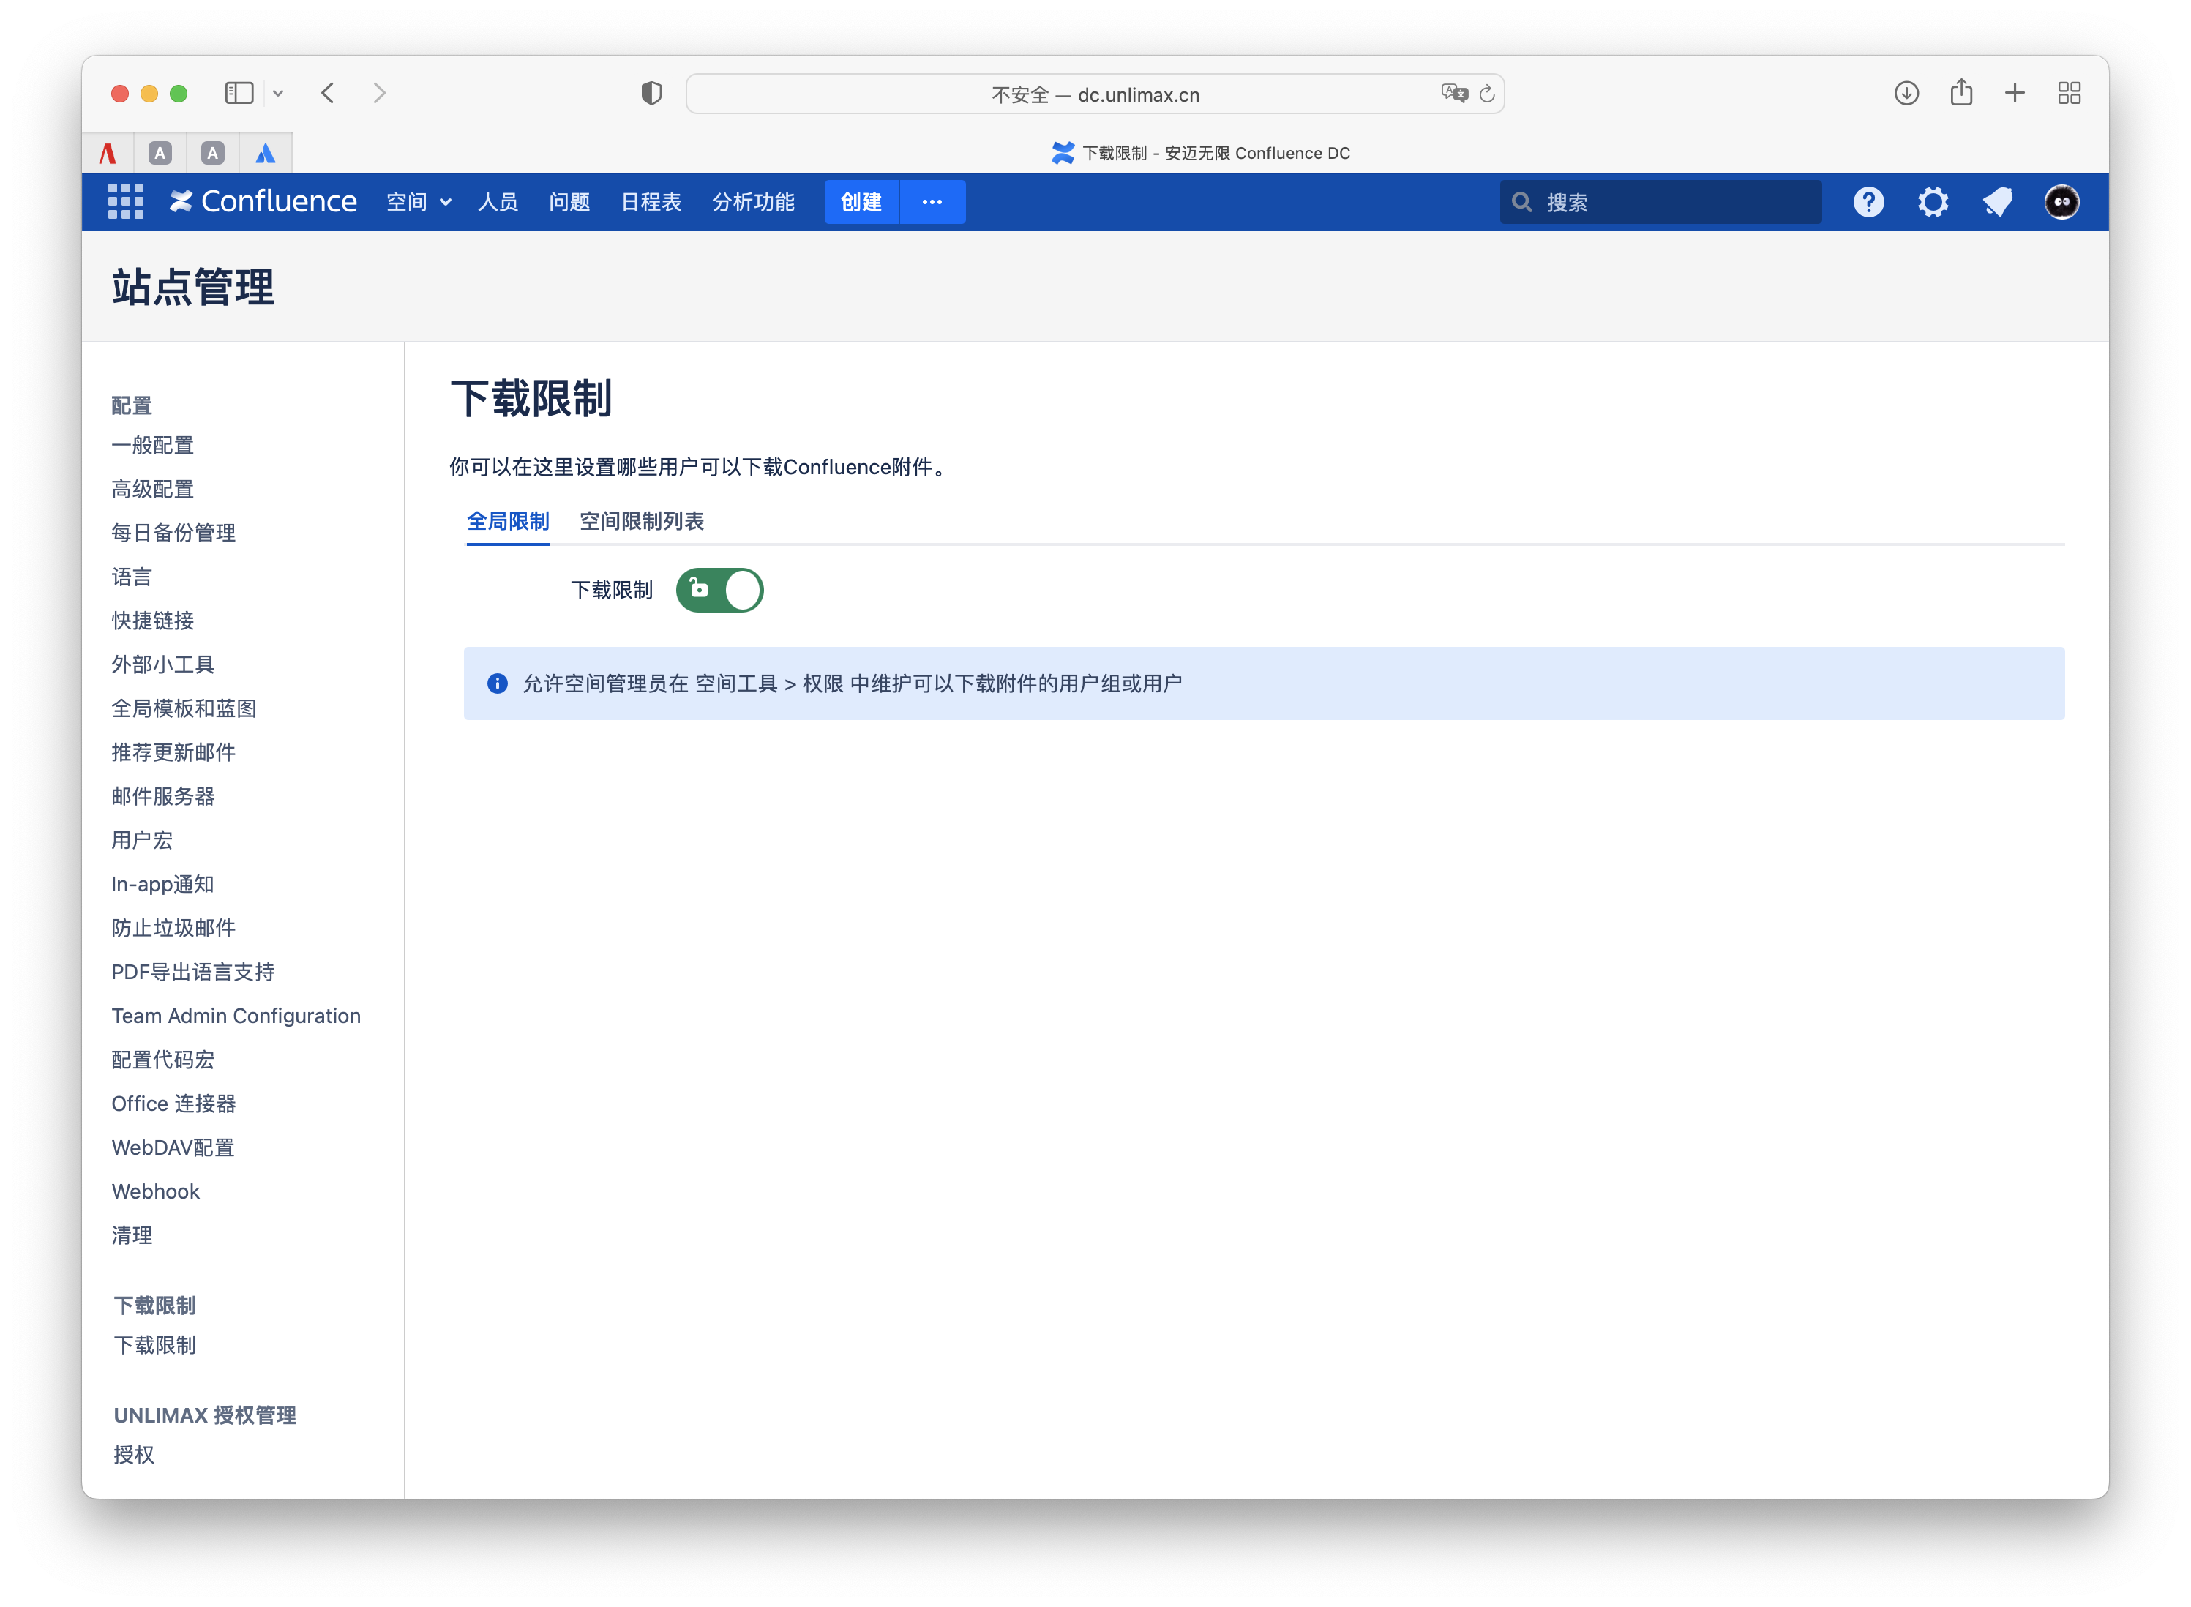Open the settings gear menu

pyautogui.click(x=1932, y=202)
